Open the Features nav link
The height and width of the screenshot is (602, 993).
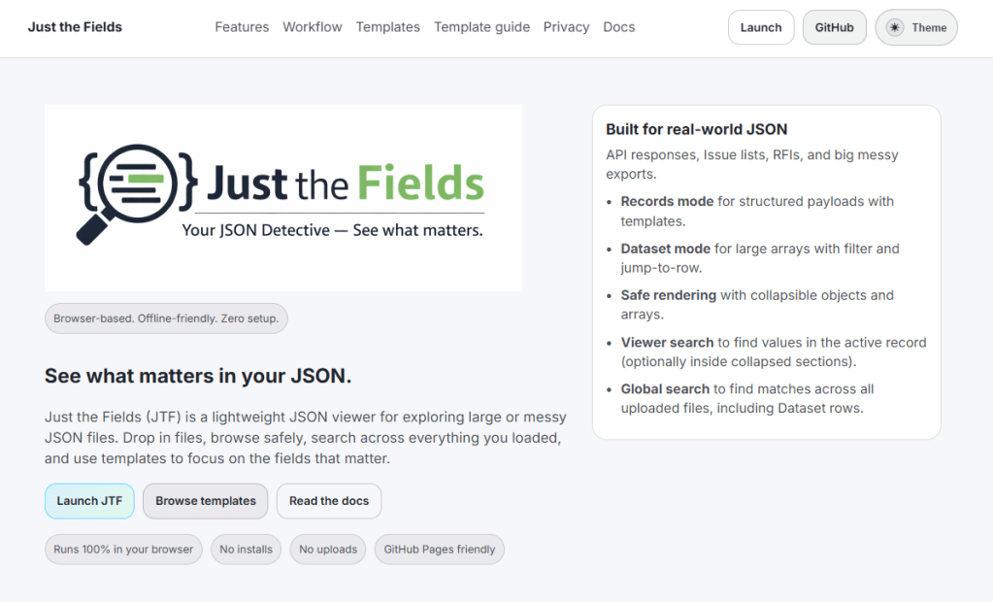point(242,27)
